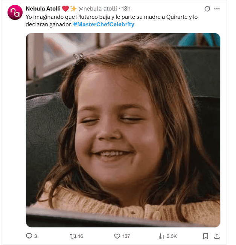This screenshot has width=236, height=245.
Task: Click the red heart emoji beside the name
Action: tap(65, 9)
